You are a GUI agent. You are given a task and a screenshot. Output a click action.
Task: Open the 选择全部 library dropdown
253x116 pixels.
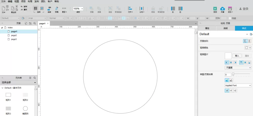(x=19, y=82)
